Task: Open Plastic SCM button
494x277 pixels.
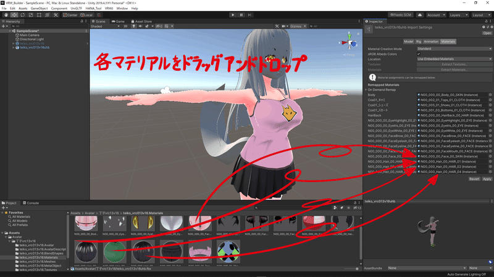Action: [x=401, y=15]
